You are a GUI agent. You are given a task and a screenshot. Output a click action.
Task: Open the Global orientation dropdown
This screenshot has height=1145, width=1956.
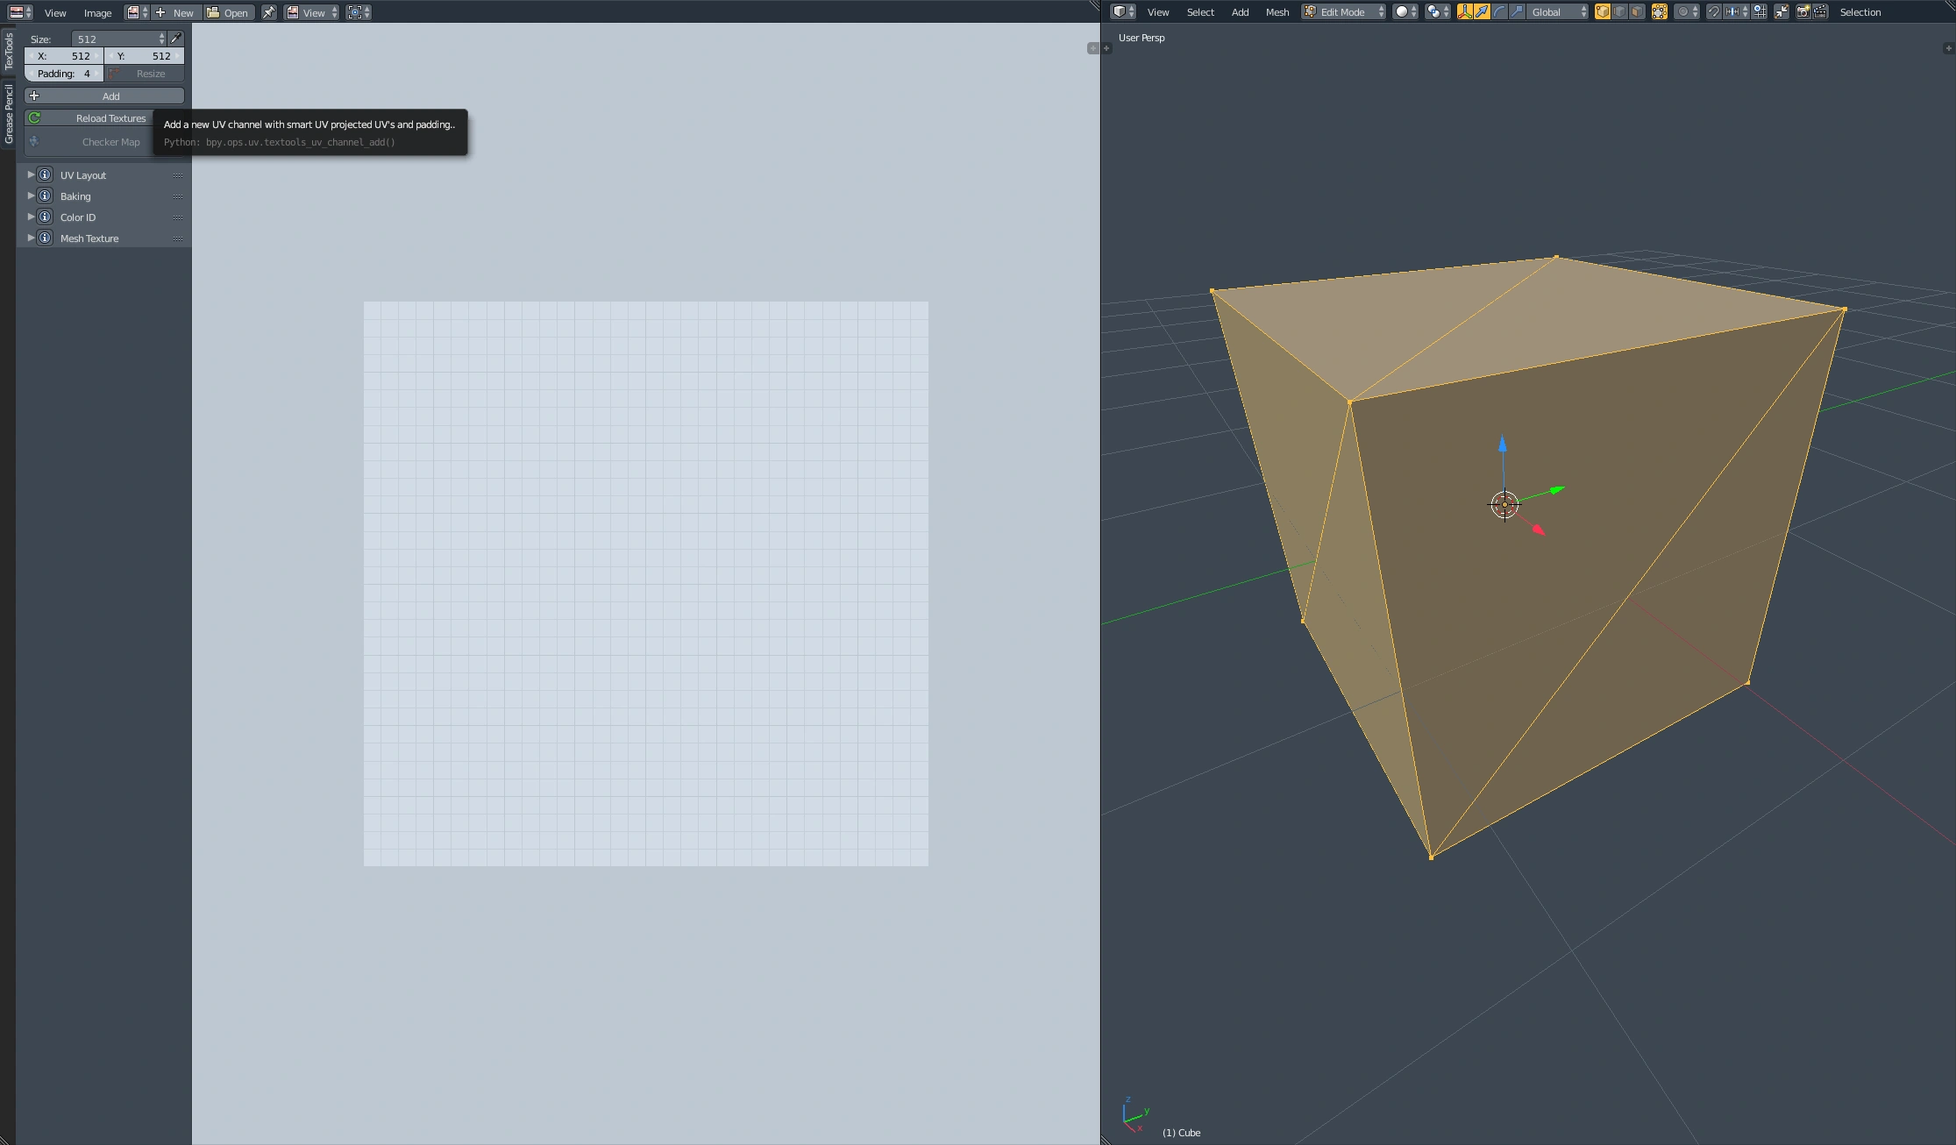(1558, 12)
